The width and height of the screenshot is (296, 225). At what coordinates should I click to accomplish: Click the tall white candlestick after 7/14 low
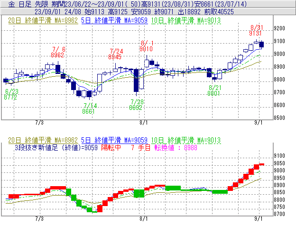click(x=100, y=82)
